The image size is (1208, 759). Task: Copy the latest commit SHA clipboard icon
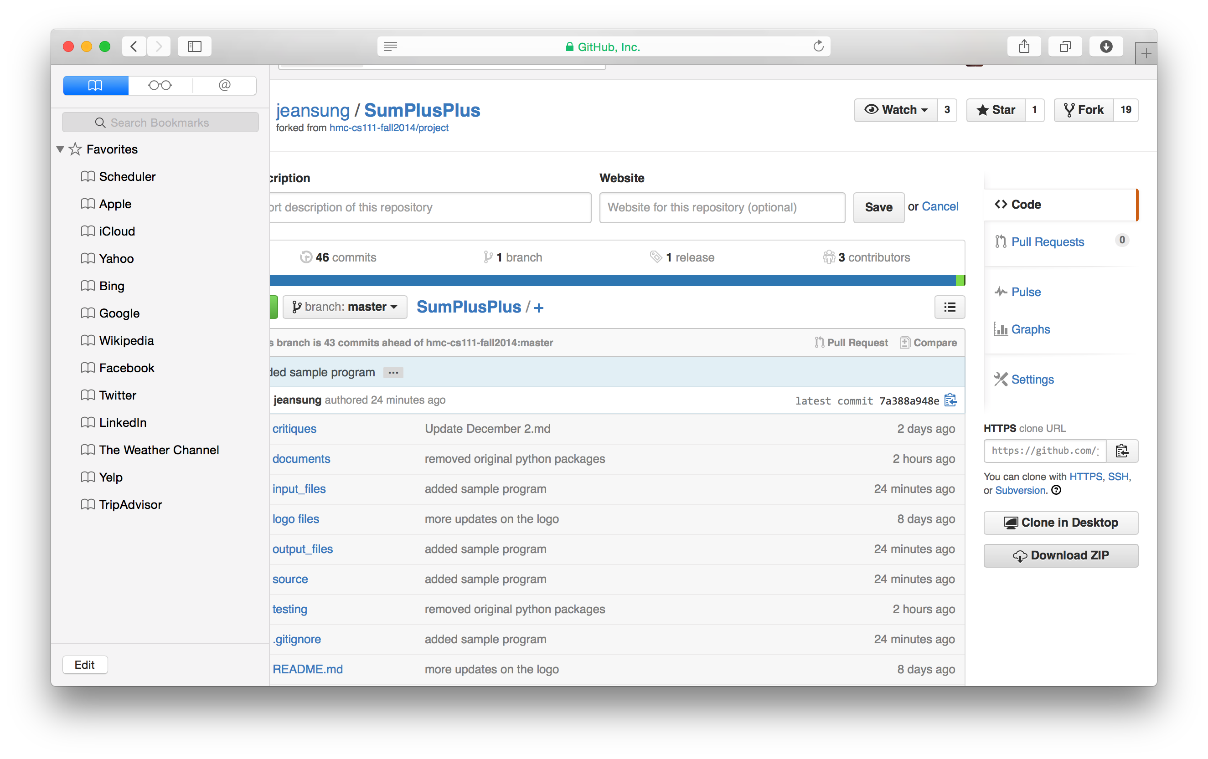click(x=950, y=400)
